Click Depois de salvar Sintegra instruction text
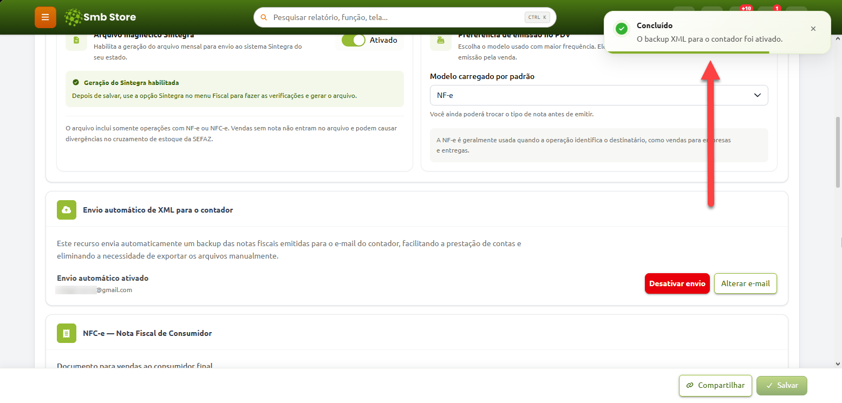This screenshot has height=403, width=842. 214,96
